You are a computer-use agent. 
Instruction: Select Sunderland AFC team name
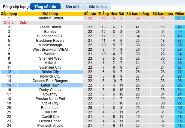pos(50,36)
